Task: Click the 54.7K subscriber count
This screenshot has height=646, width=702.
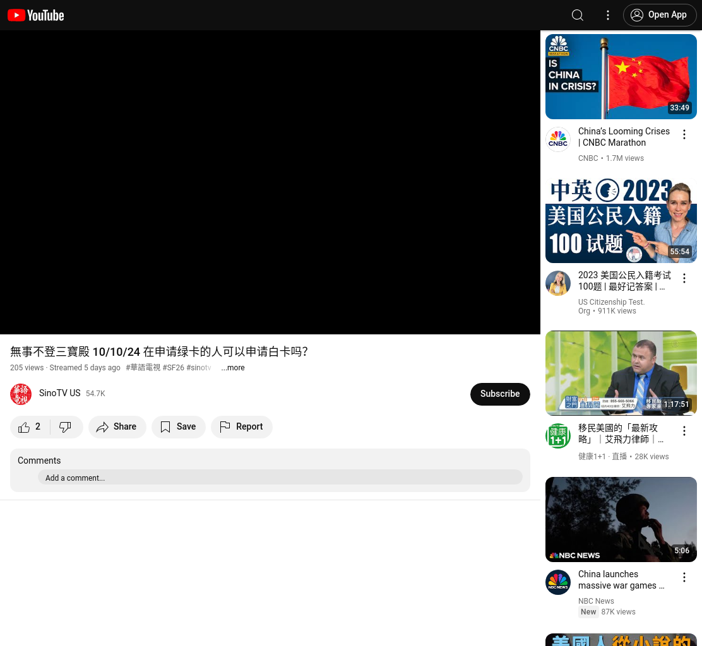Action: [x=95, y=394]
